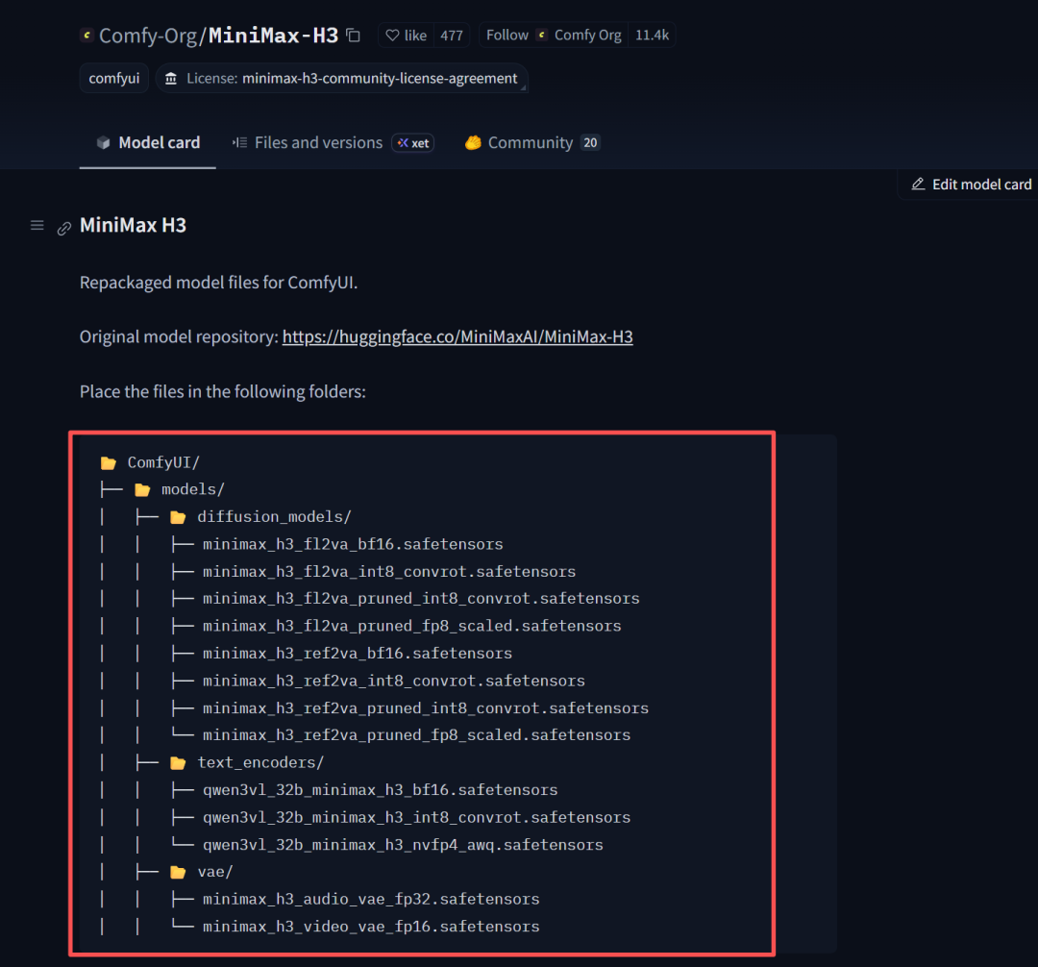Click minimax_h3_ref2va_bf16.safetensors

click(x=358, y=654)
